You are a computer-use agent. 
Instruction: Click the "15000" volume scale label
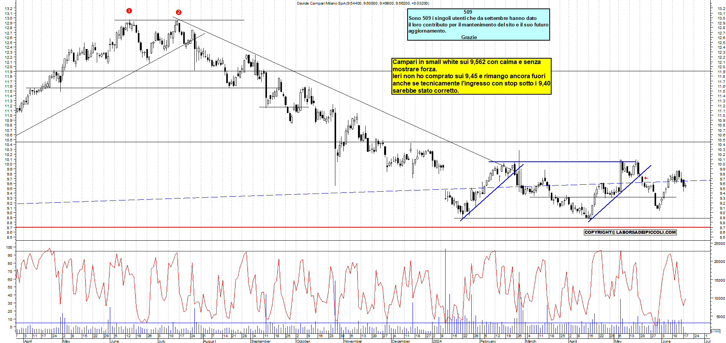click(719, 280)
